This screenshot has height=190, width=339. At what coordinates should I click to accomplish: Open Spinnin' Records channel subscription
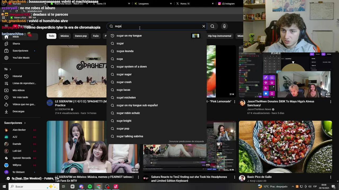(x=20, y=158)
